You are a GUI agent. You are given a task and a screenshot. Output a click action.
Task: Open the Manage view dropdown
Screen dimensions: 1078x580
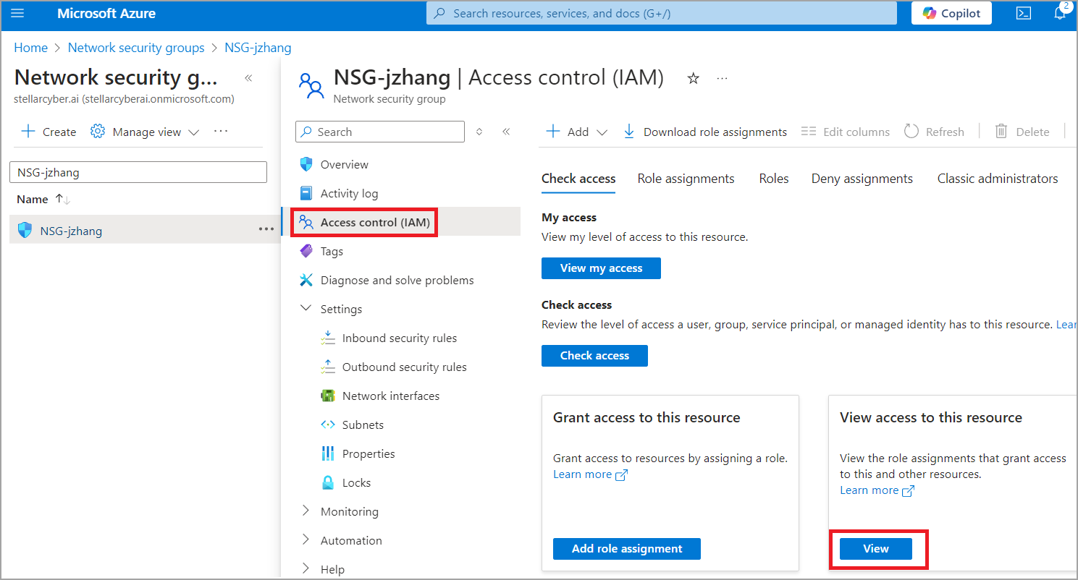145,132
